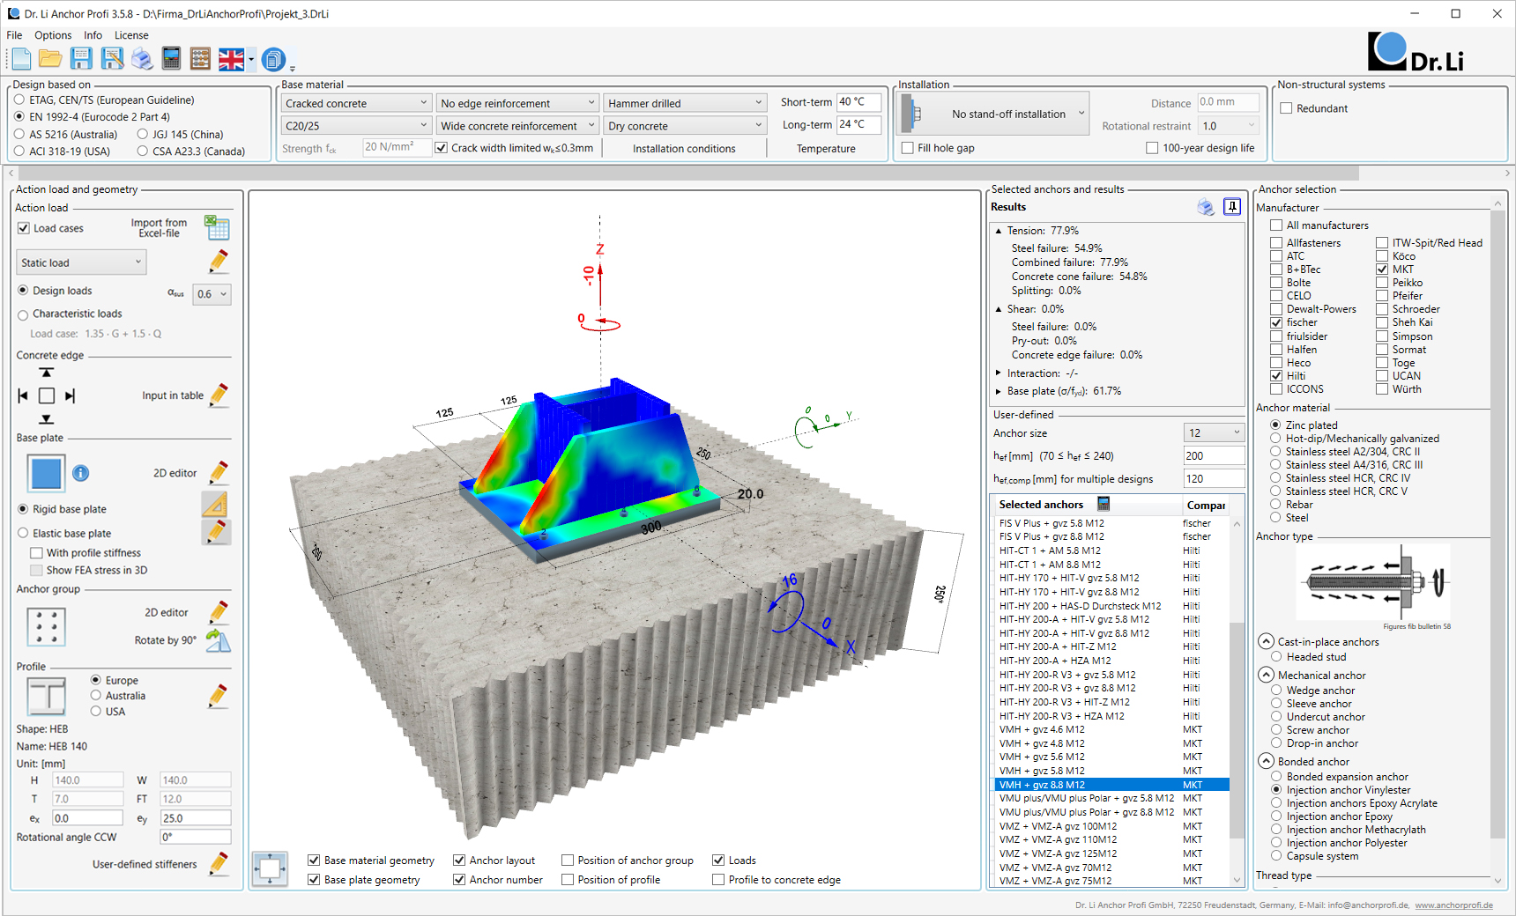1516x916 pixels.
Task: Select ACI 318-19 (USA) design basis
Action: point(19,151)
